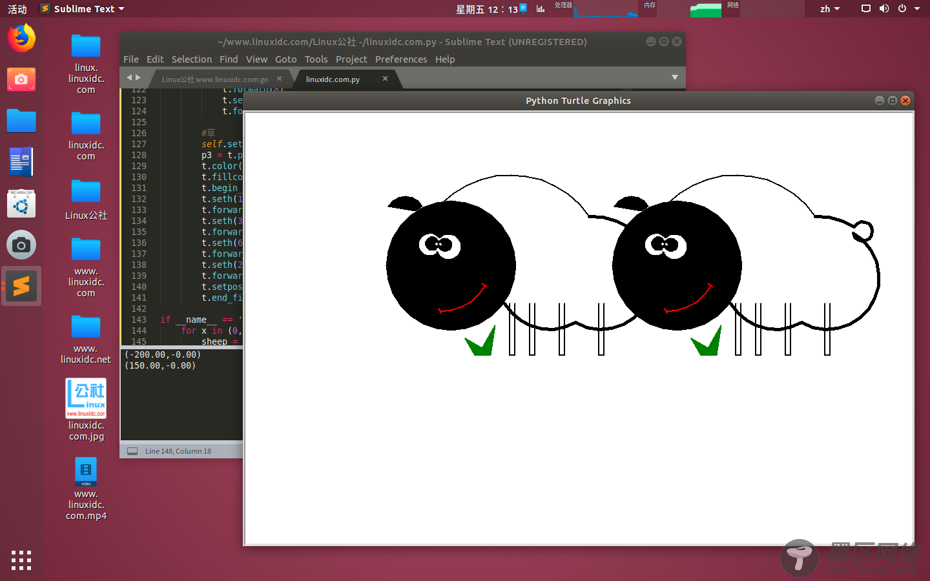Open Ubuntu Software from the dock
Viewport: 930px width, 581px height.
[x=21, y=203]
